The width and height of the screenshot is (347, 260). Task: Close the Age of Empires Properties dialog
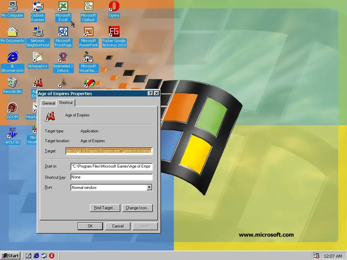[157, 93]
